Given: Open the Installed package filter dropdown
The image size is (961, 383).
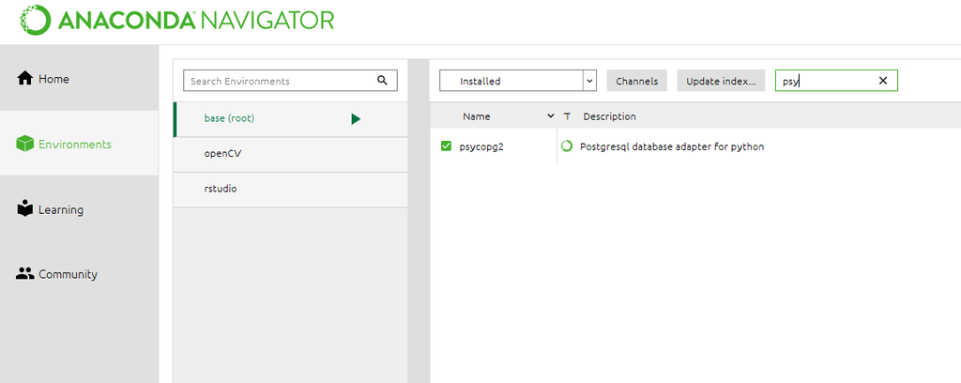Looking at the screenshot, I should click(x=518, y=81).
